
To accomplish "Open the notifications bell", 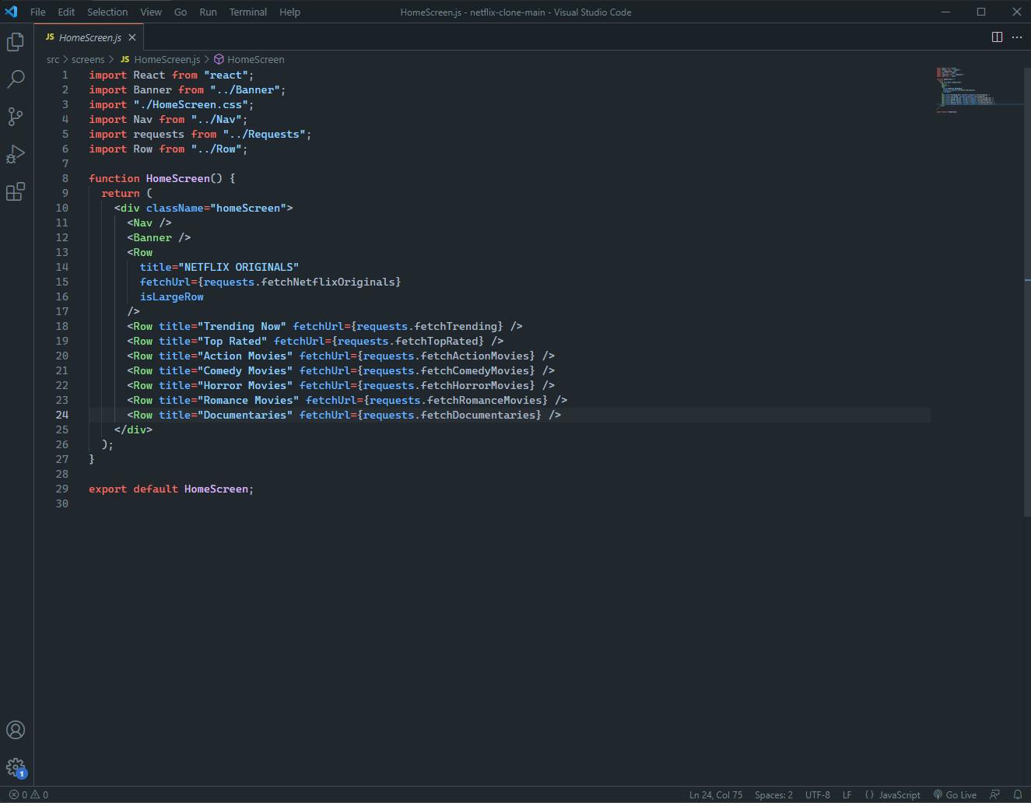I will pos(1017,794).
